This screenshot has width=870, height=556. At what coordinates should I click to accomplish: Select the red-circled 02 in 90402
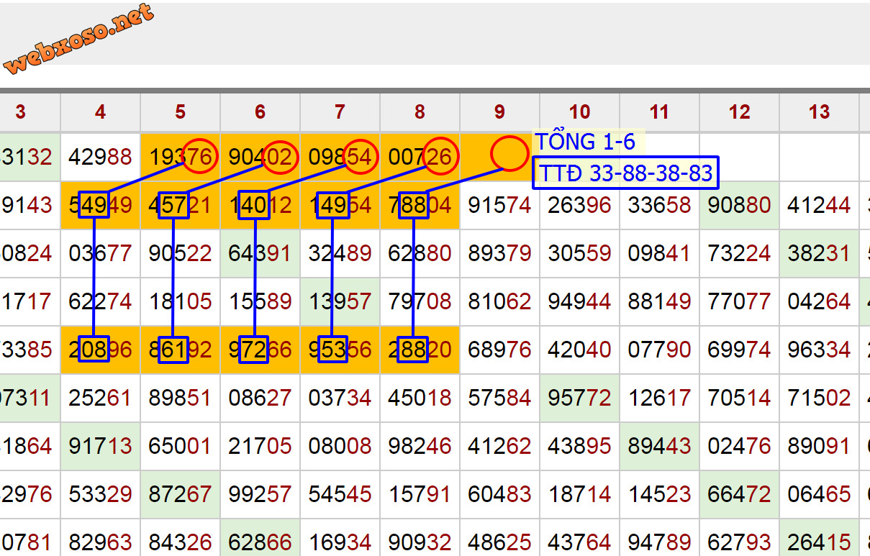tap(279, 156)
